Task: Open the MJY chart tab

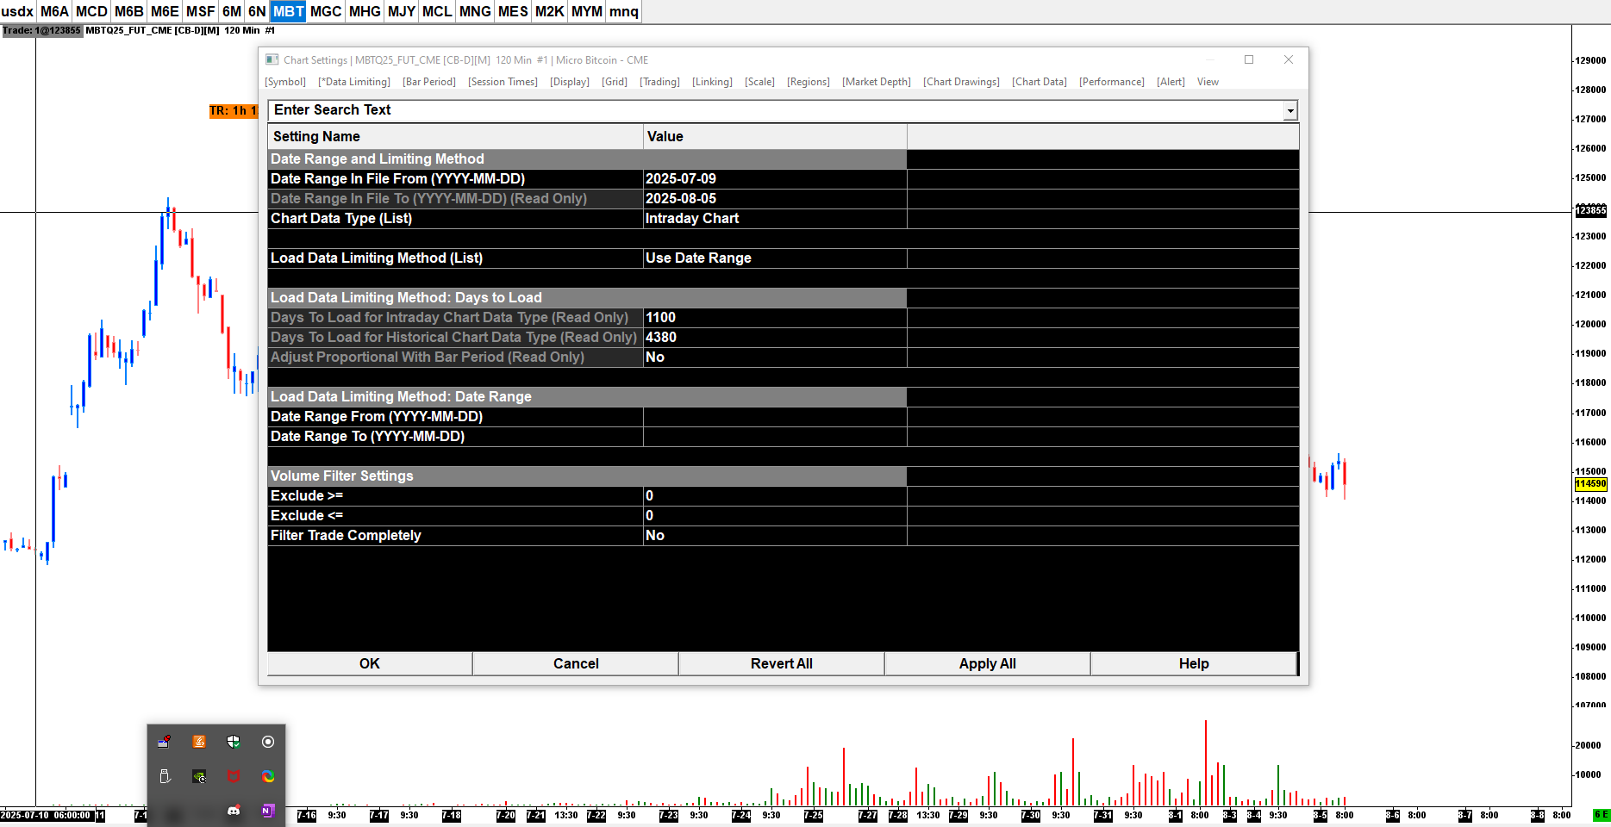Action: pos(402,11)
